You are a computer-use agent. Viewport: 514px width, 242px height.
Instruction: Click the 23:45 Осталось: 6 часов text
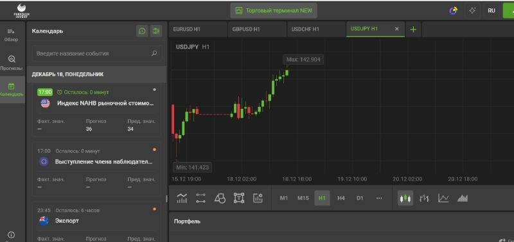68,211
